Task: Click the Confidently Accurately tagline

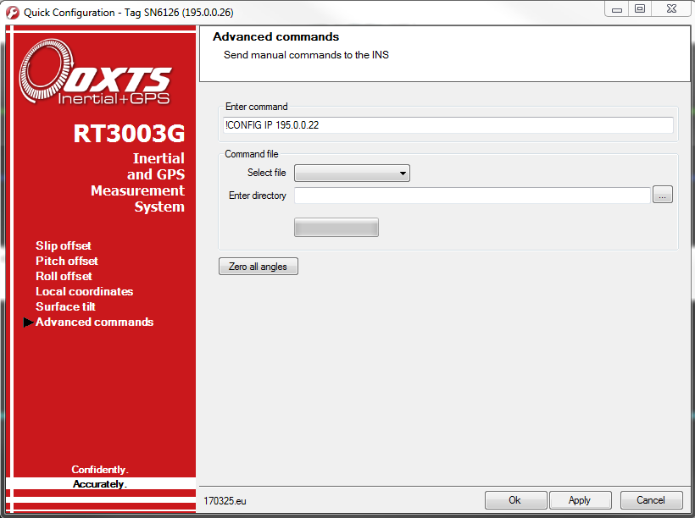Action: click(x=99, y=476)
